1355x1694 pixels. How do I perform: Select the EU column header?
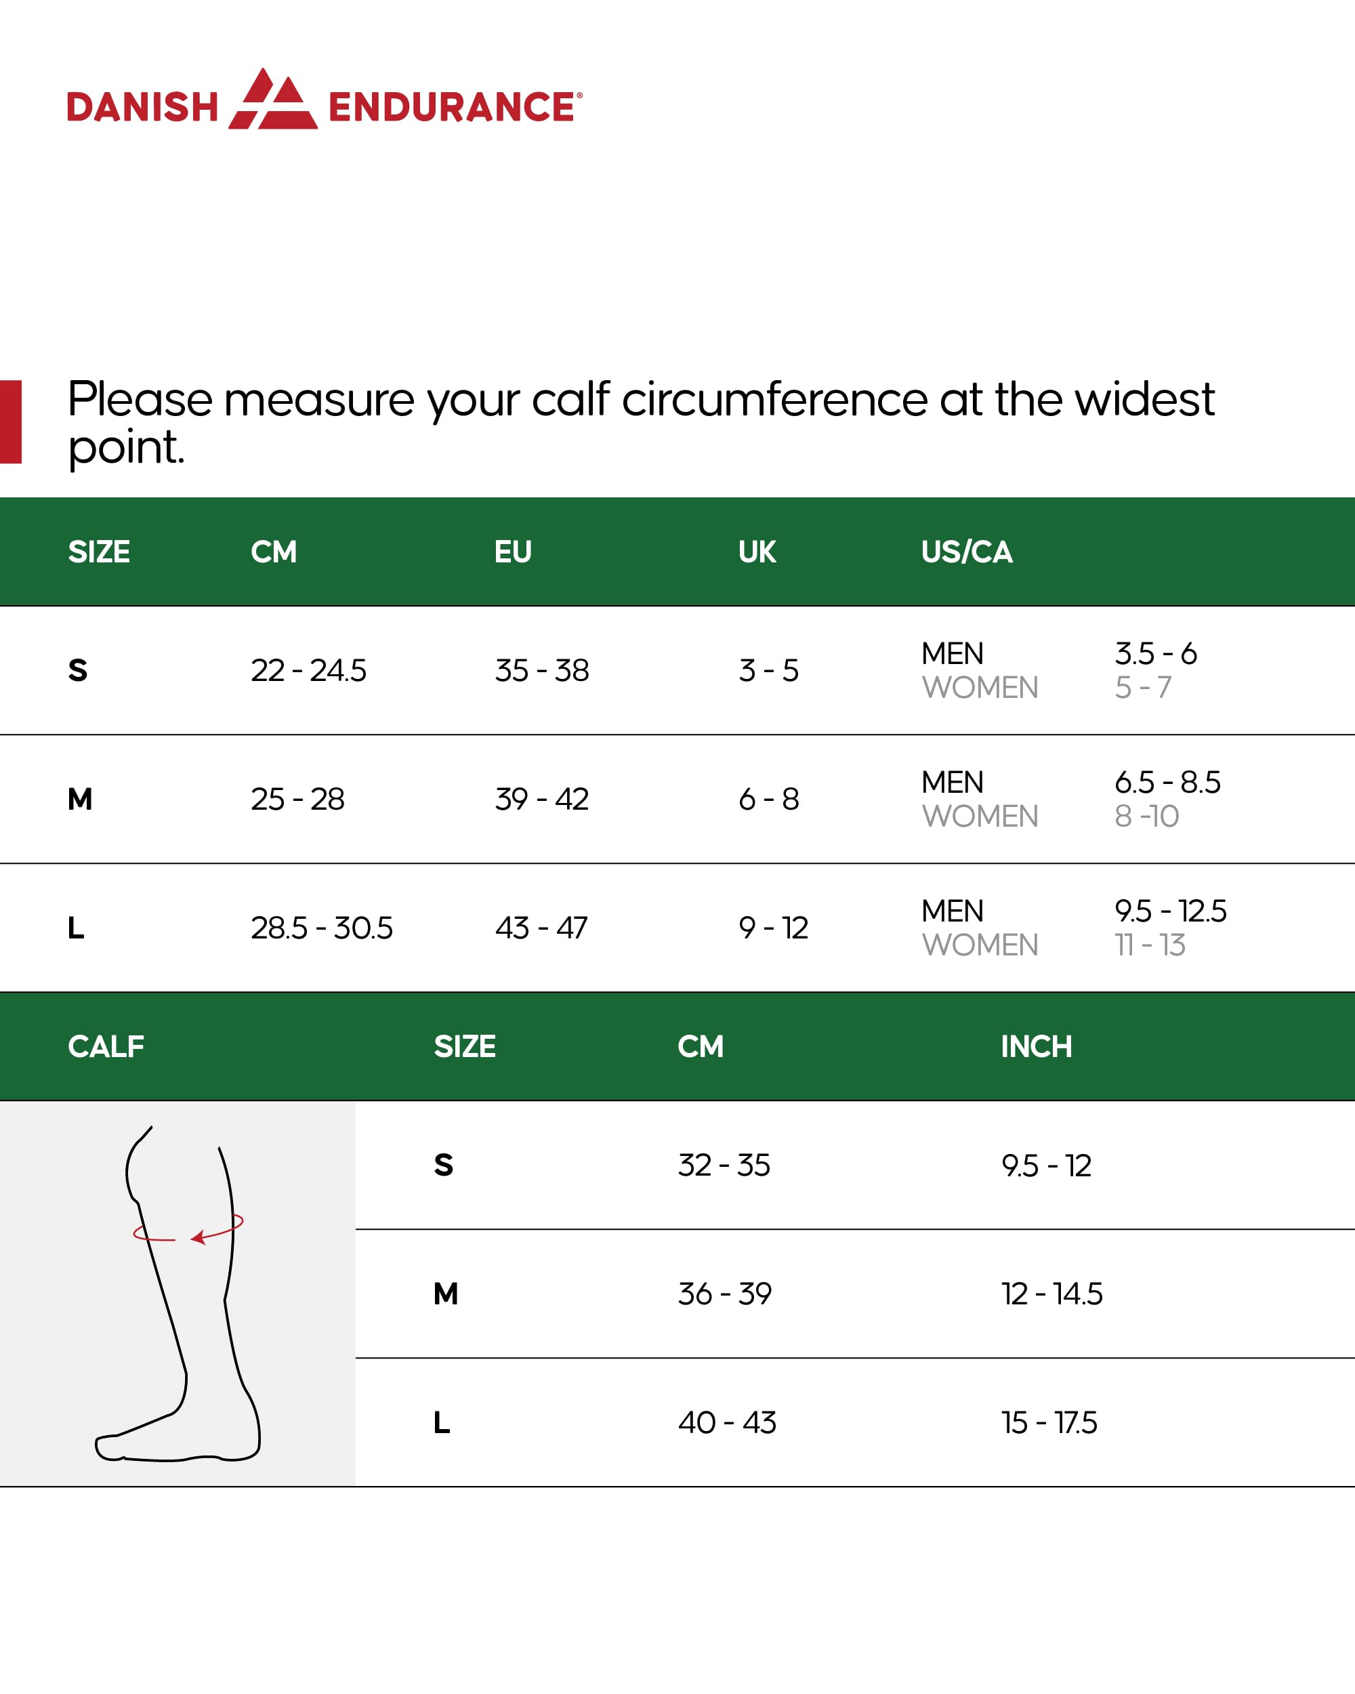[512, 552]
